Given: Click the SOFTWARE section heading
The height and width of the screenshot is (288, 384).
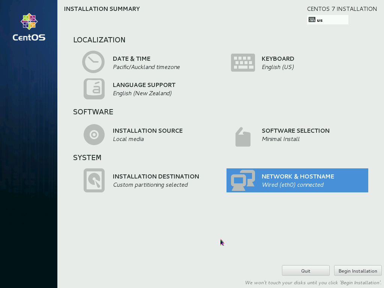Looking at the screenshot, I should 93,112.
